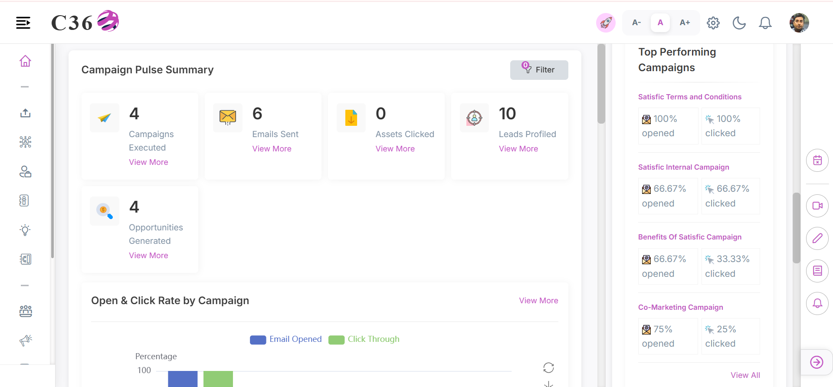Click the 100% opened stat box

668,126
